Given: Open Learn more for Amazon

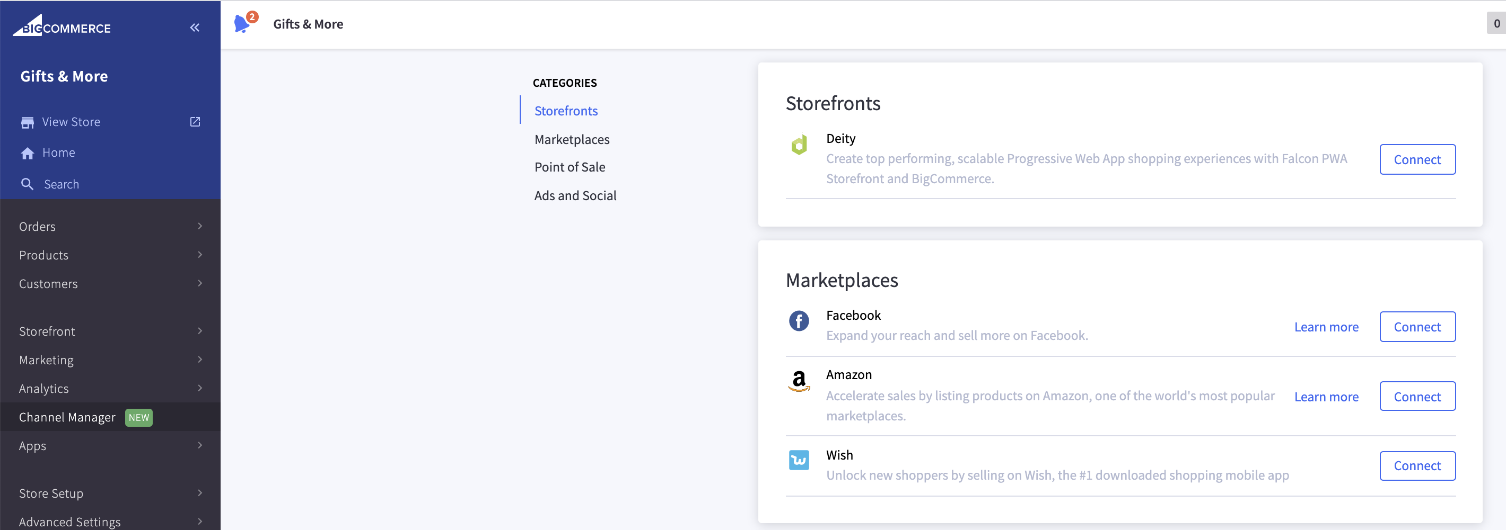Looking at the screenshot, I should [1326, 397].
